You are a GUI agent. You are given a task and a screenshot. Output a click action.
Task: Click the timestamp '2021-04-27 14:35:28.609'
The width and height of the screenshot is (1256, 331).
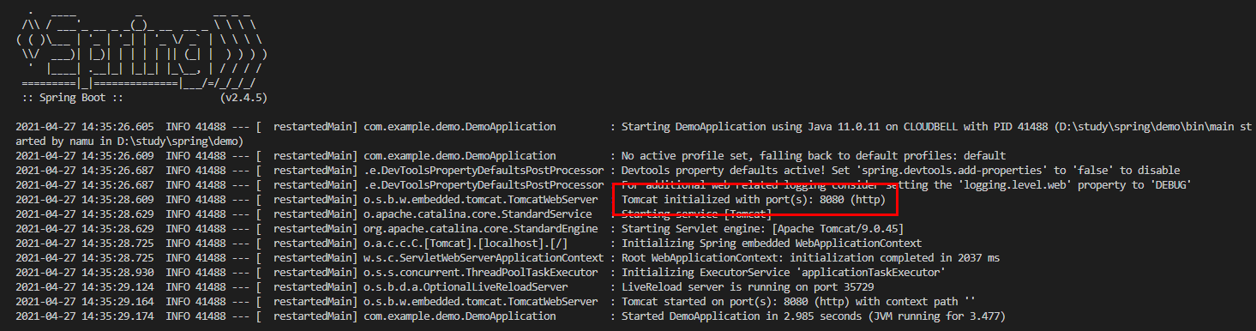(86, 200)
